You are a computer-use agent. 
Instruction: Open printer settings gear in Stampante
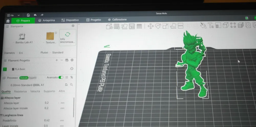73,26
